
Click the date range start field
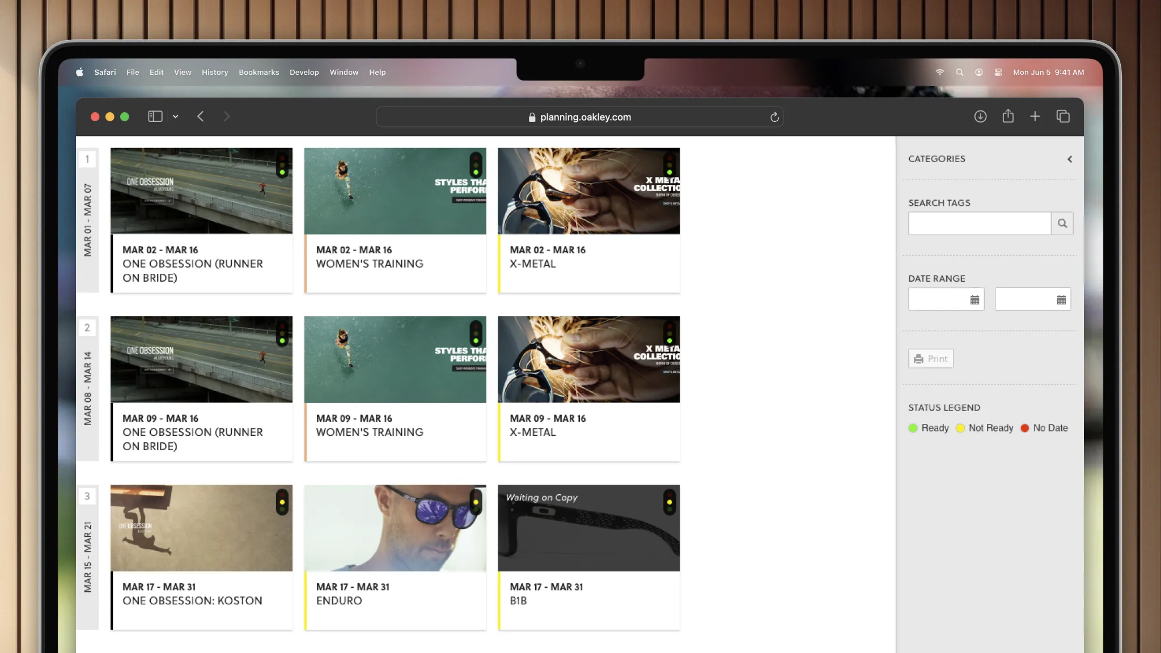(x=946, y=299)
